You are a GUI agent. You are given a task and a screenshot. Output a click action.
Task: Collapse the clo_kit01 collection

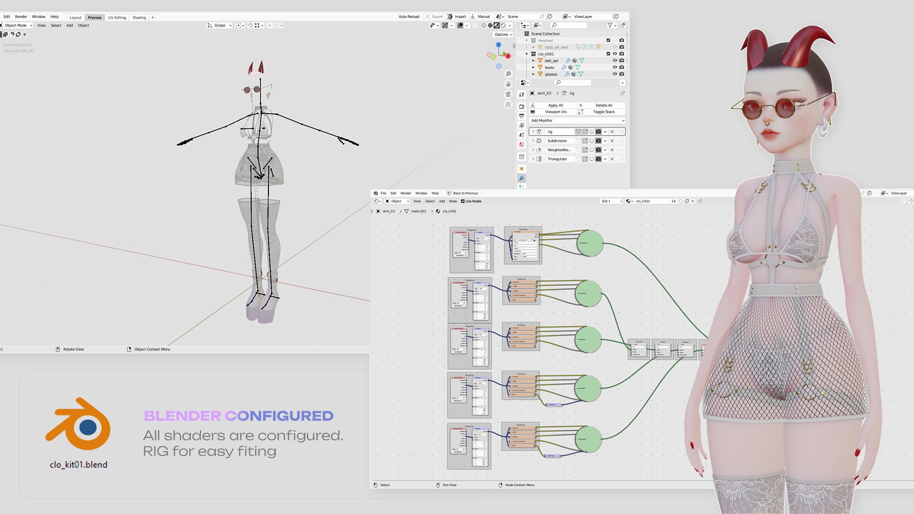point(527,54)
